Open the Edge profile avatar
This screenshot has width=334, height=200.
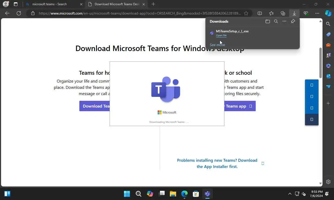click(6, 4)
